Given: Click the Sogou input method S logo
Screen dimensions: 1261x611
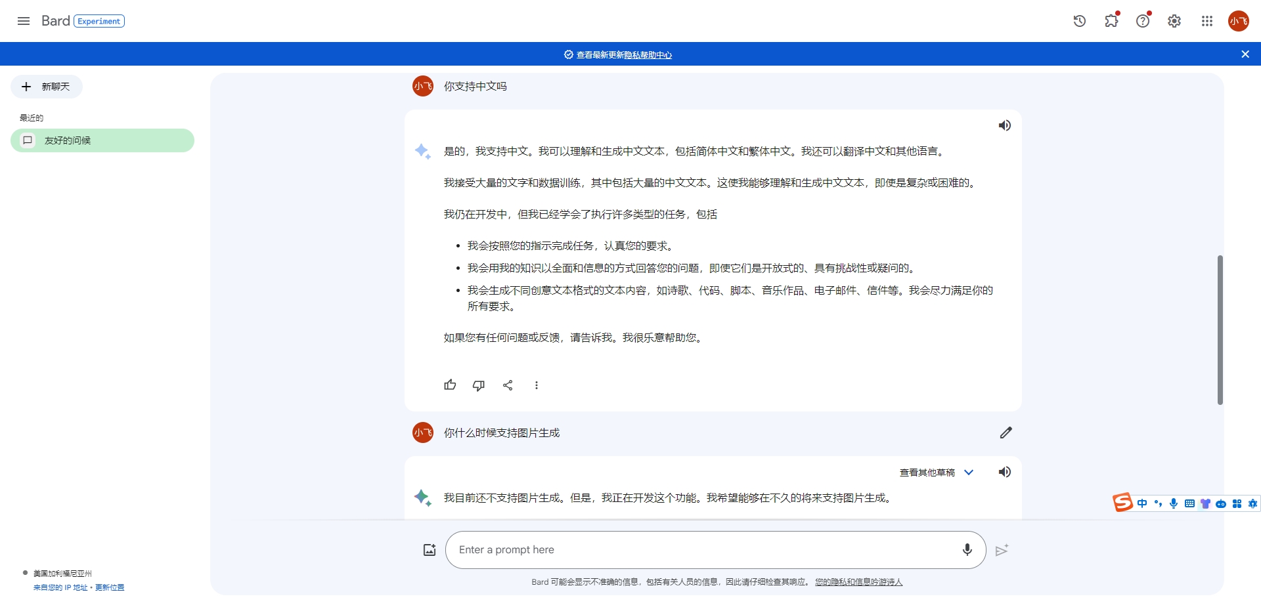Looking at the screenshot, I should click(1122, 503).
